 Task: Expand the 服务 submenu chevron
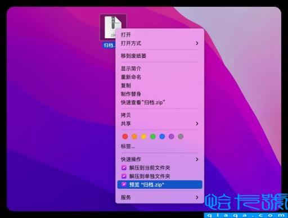(x=197, y=197)
